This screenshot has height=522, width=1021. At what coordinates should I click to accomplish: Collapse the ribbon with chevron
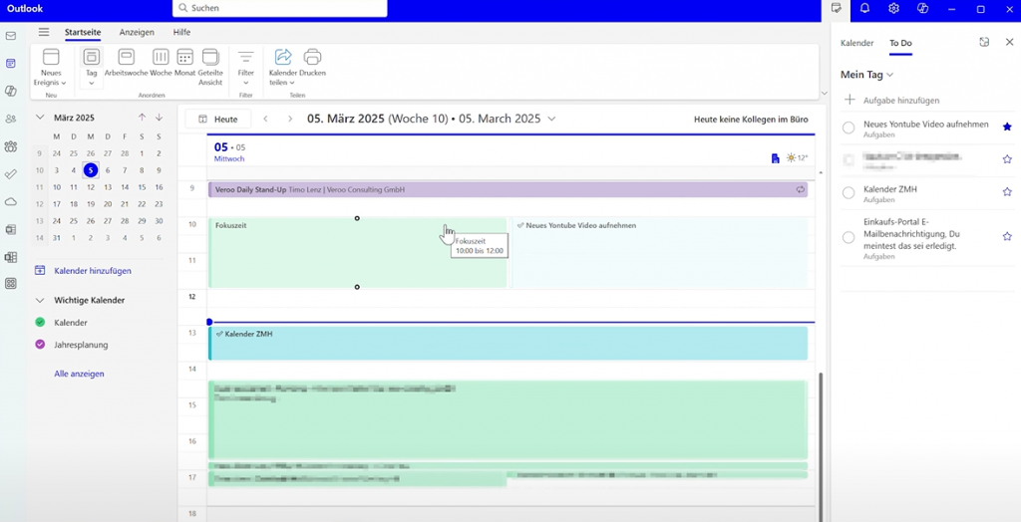(x=824, y=94)
